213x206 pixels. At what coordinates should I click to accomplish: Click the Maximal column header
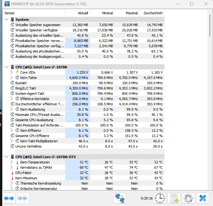click(127, 13)
